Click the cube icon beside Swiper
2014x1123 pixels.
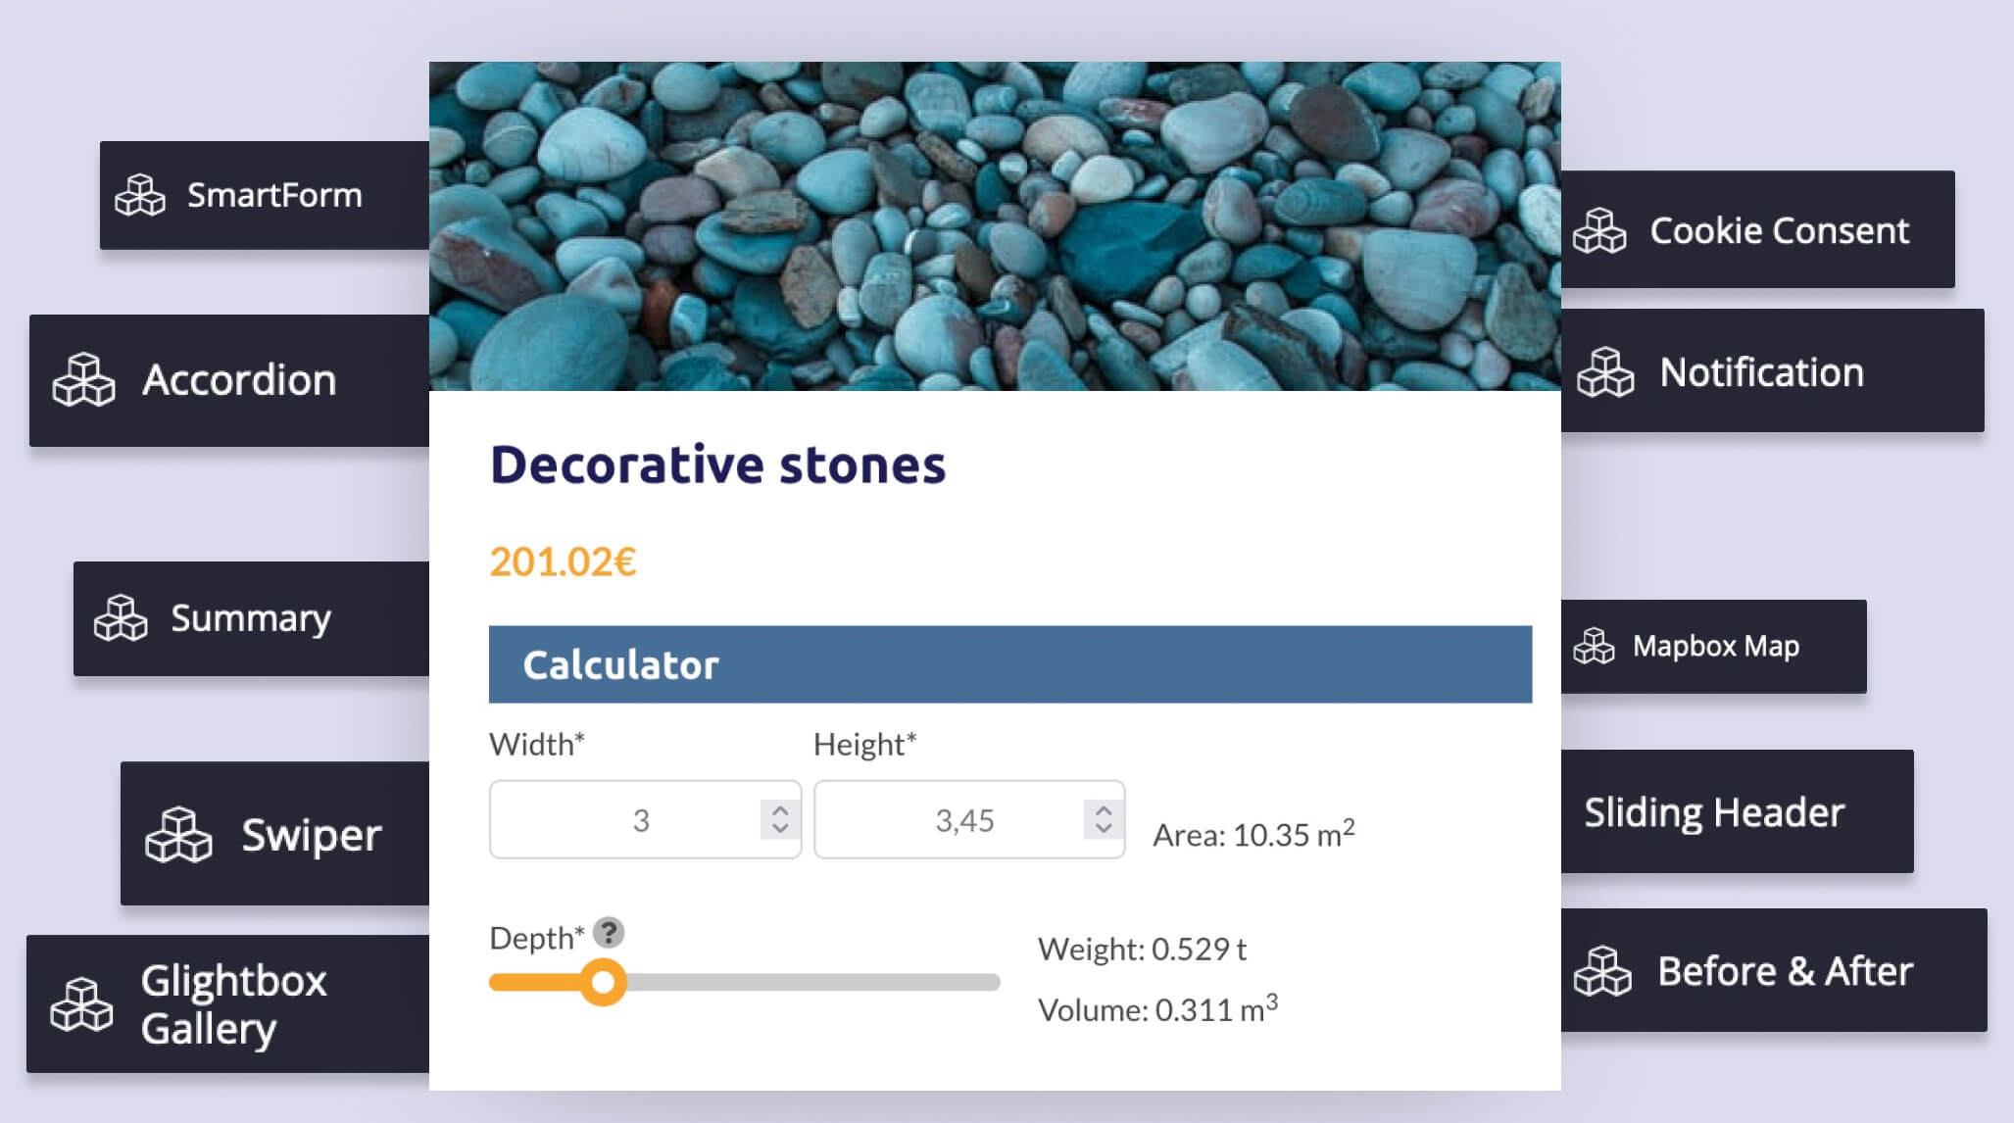178,835
